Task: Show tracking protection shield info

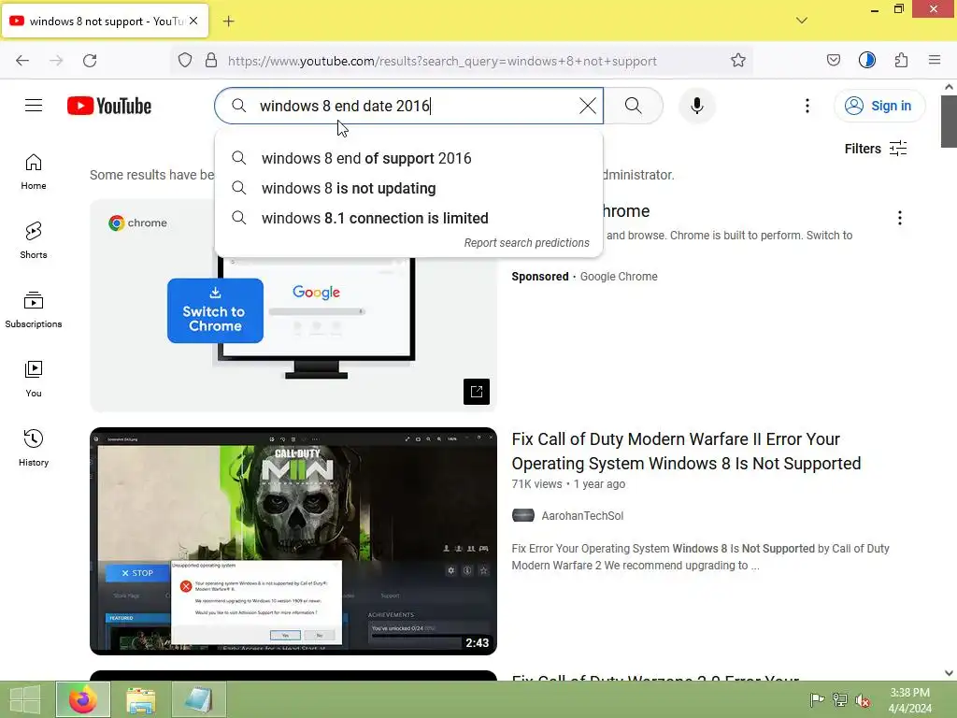Action: pyautogui.click(x=185, y=61)
